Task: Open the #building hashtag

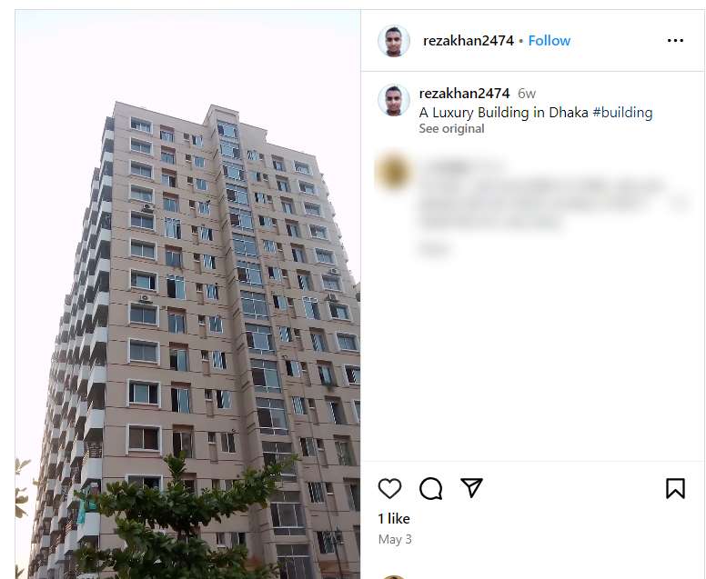Action: (x=622, y=112)
